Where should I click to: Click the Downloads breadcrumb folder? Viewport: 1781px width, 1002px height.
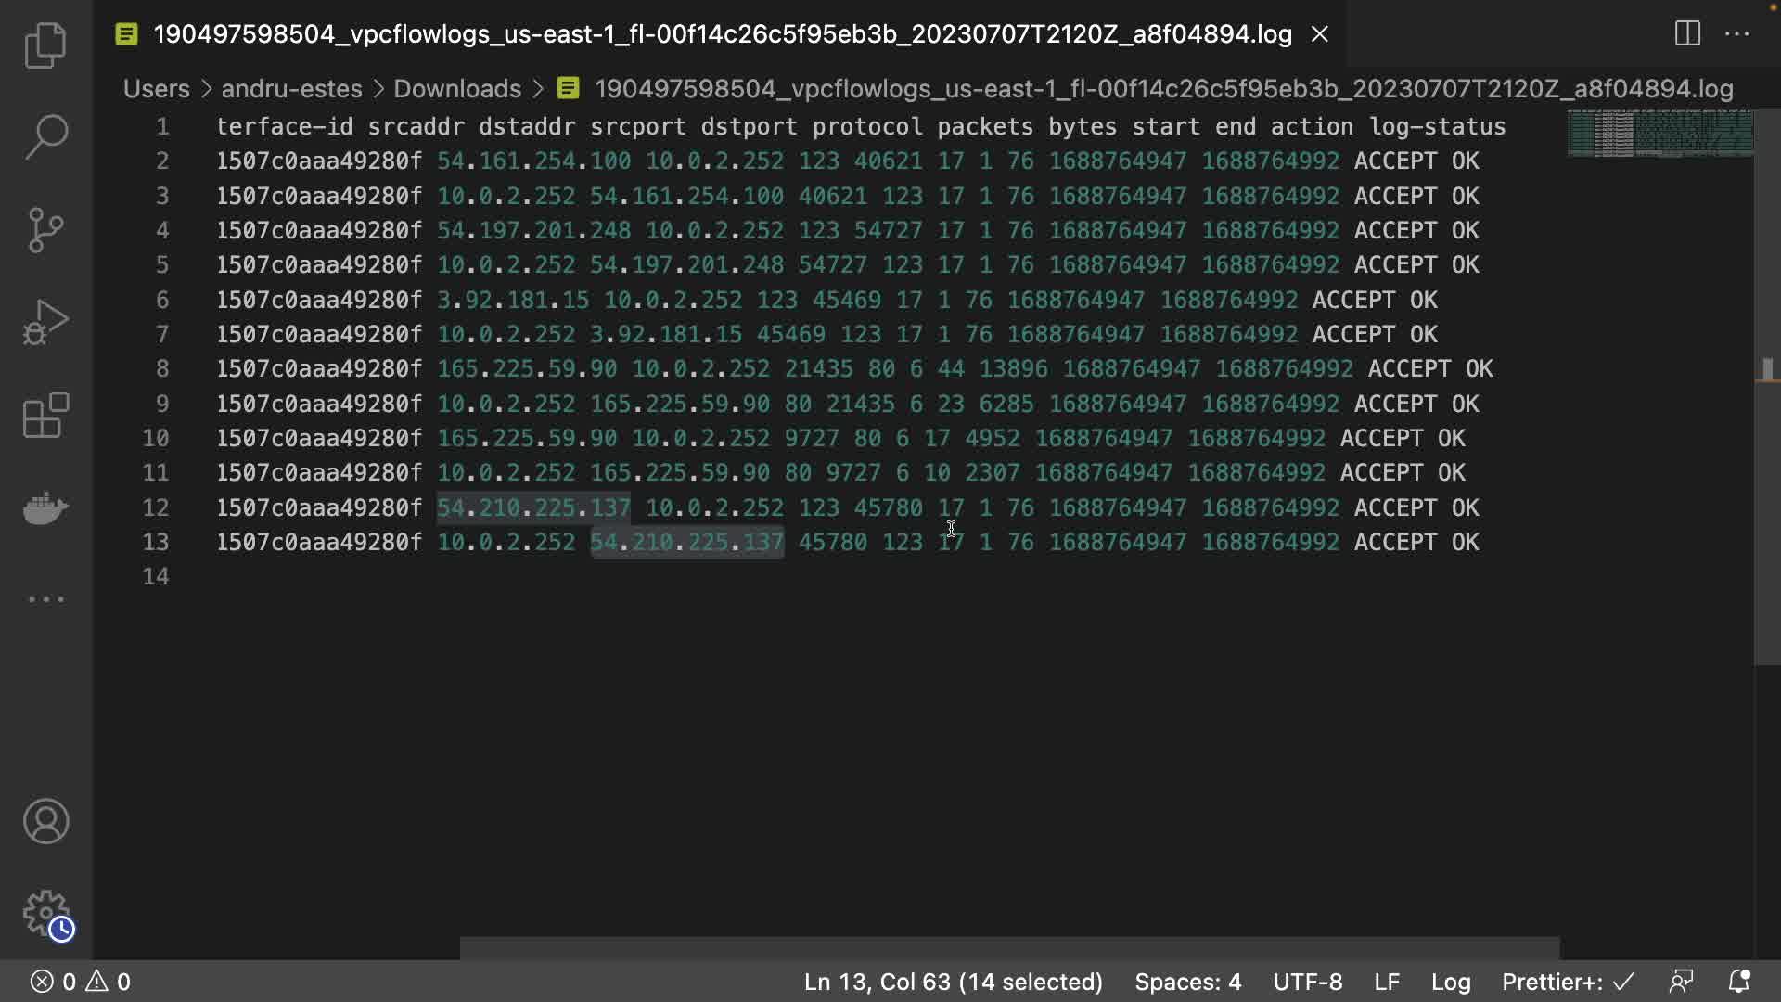pos(456,89)
